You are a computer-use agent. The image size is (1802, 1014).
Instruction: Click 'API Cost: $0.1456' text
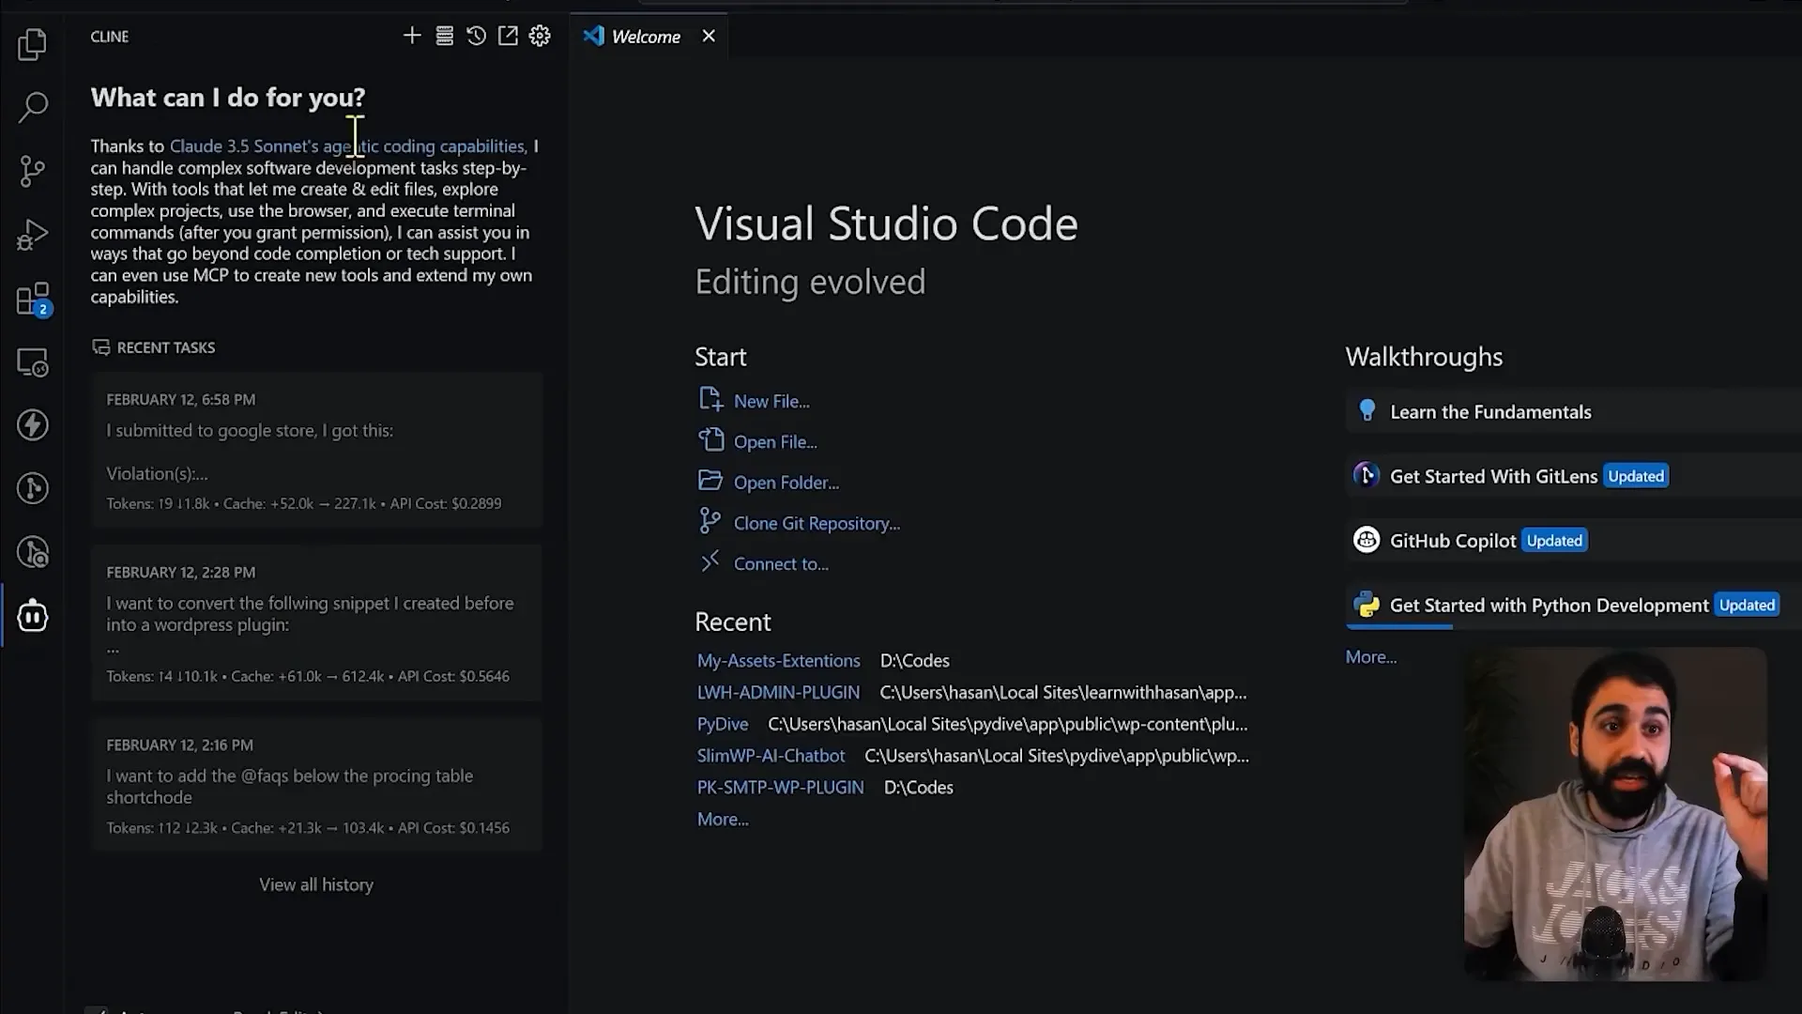453,828
